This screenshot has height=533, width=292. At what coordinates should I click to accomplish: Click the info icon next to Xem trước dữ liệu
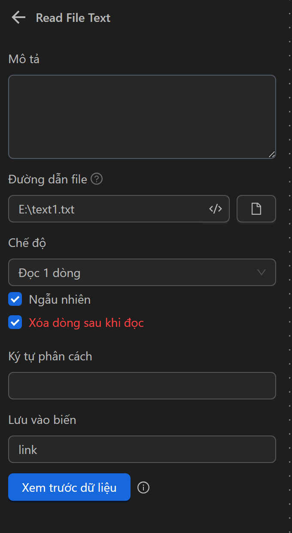click(143, 487)
